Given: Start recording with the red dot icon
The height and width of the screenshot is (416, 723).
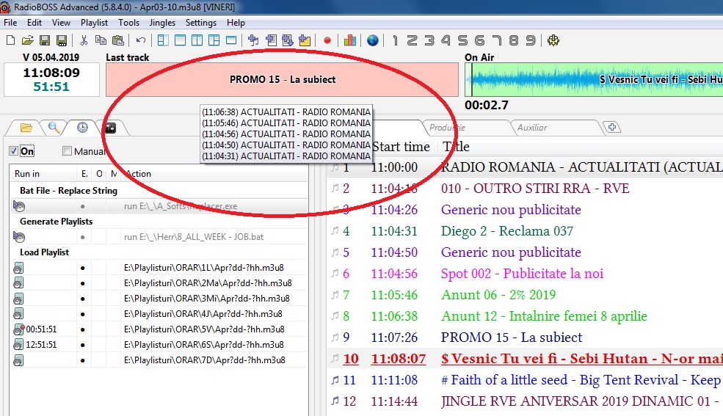Looking at the screenshot, I should (327, 40).
